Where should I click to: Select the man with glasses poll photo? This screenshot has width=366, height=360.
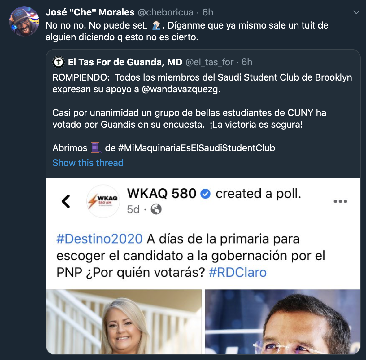pyautogui.click(x=282, y=322)
